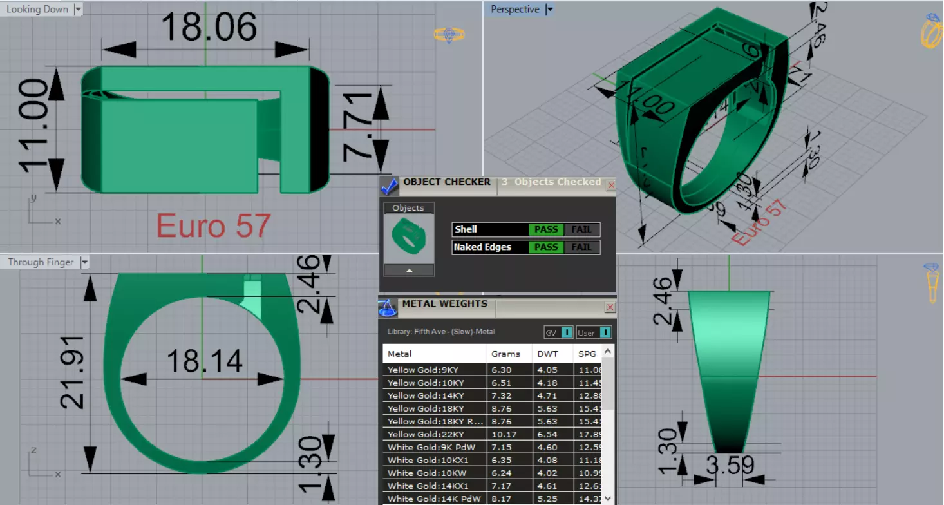
Task: Select the Yellow Gold:10KY row
Action: [492, 383]
